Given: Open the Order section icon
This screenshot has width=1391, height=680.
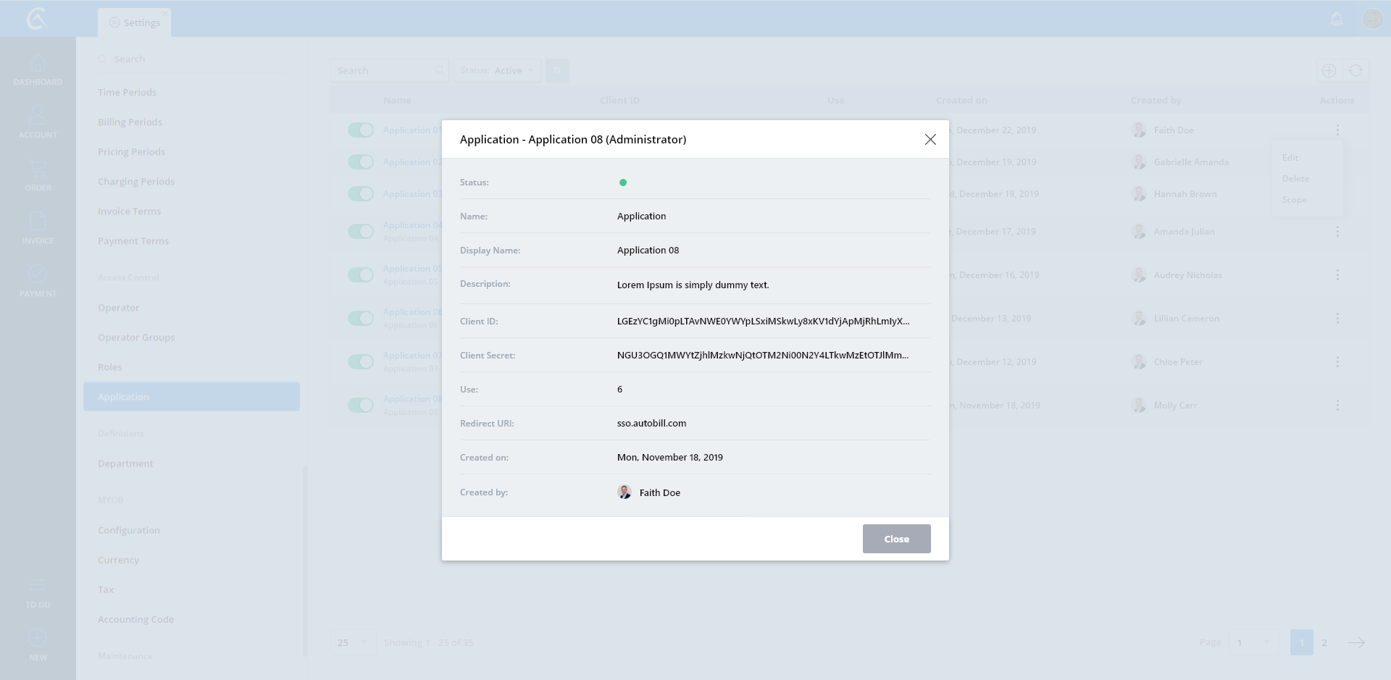Looking at the screenshot, I should click(38, 175).
